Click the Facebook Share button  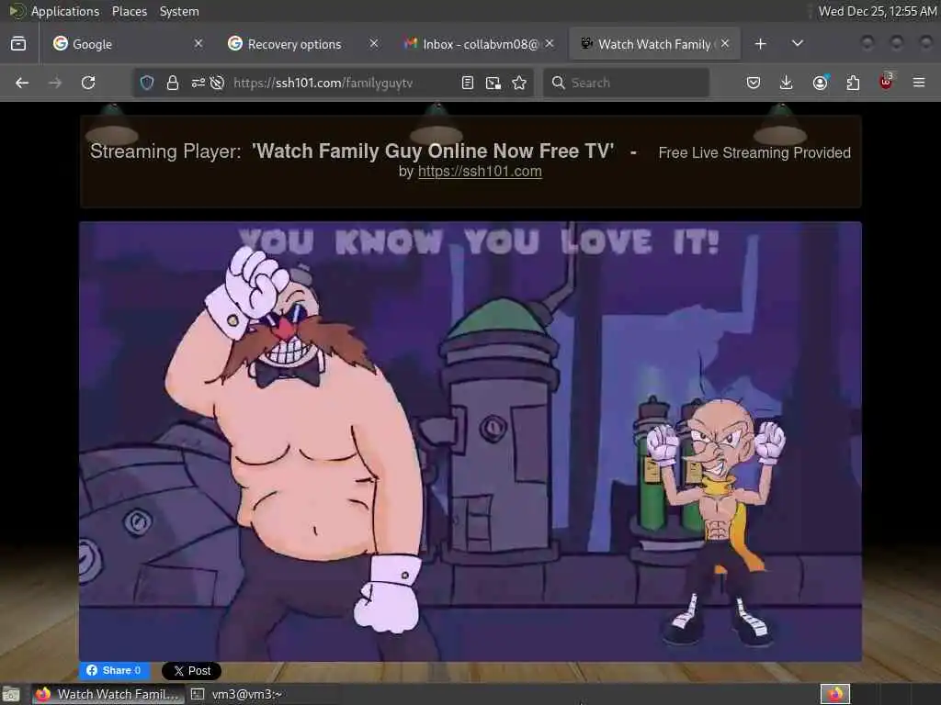coord(114,670)
